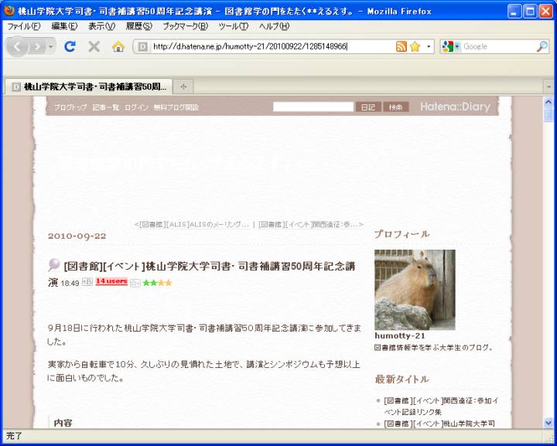Click the Stop loading X icon
The height and width of the screenshot is (446, 557).
click(x=94, y=46)
